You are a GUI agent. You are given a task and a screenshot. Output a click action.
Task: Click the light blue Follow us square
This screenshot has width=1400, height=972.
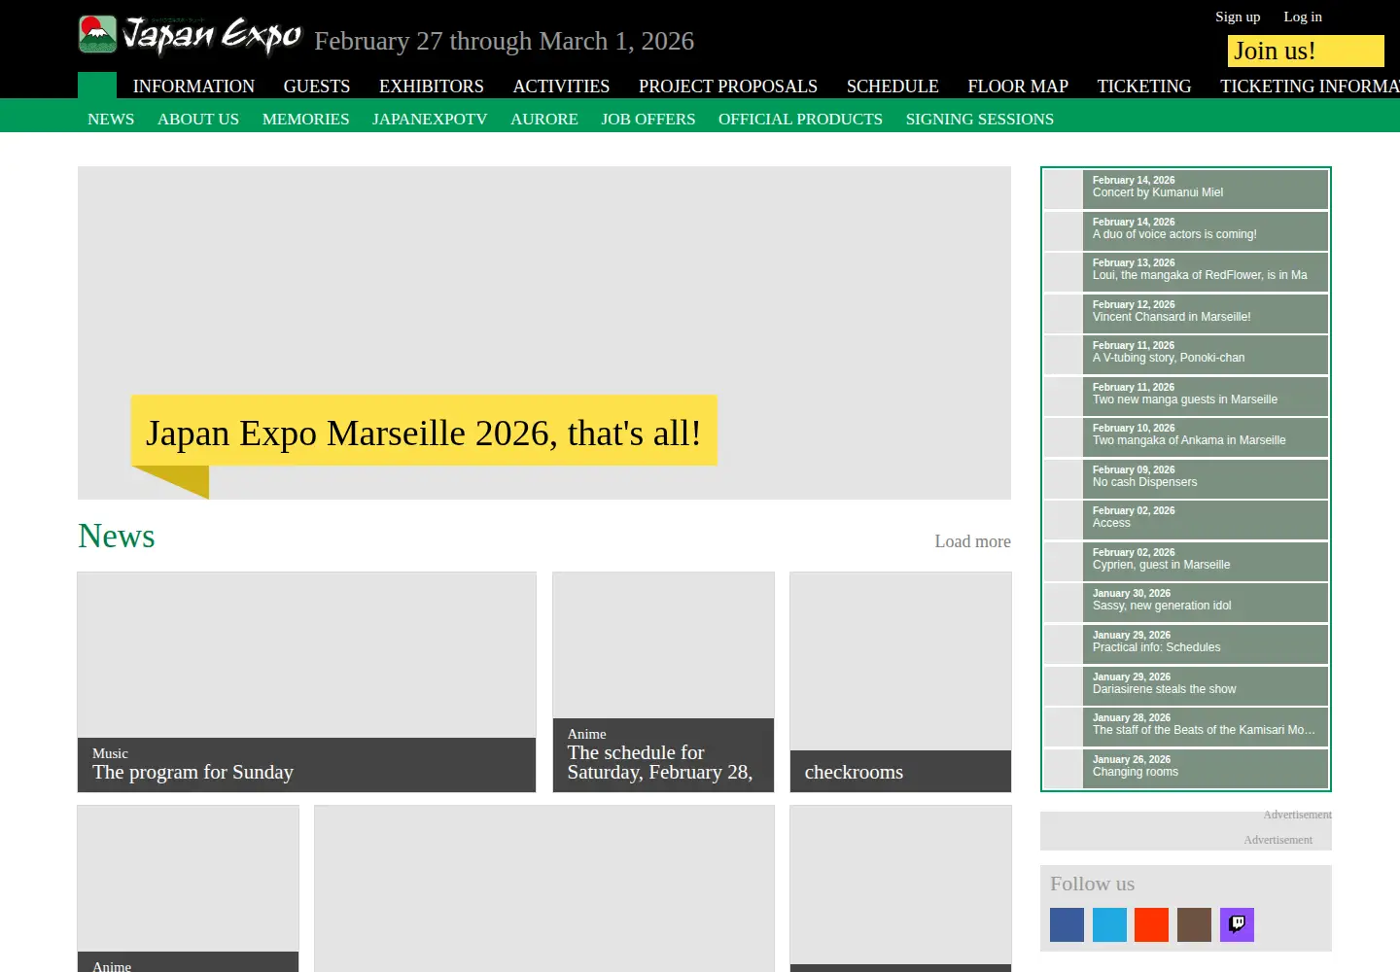[1109, 924]
